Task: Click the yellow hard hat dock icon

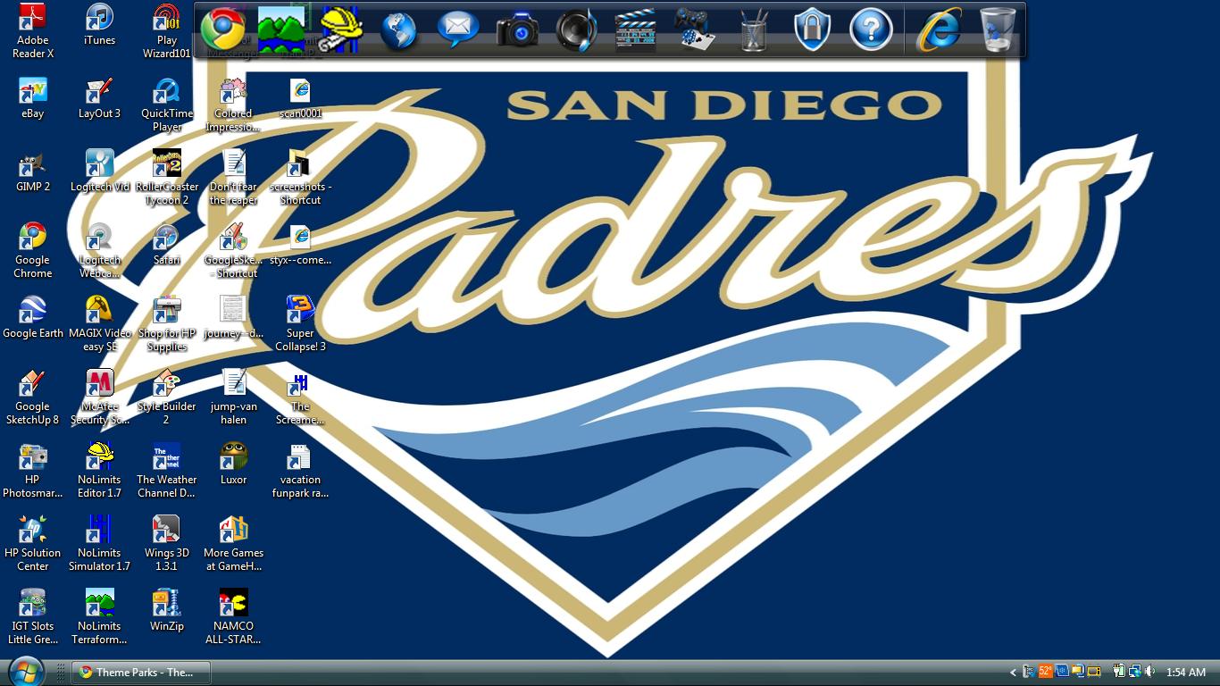Action: (340, 29)
